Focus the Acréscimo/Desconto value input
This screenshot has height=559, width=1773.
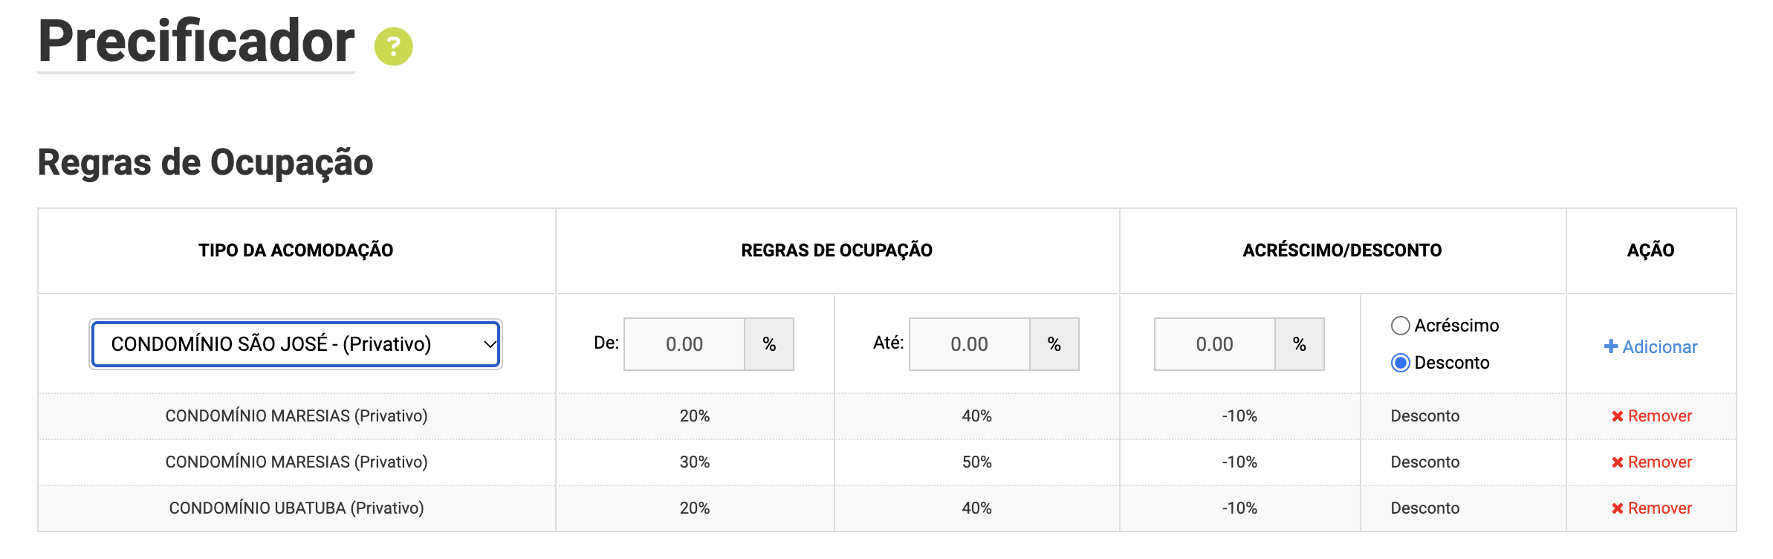pyautogui.click(x=1215, y=344)
